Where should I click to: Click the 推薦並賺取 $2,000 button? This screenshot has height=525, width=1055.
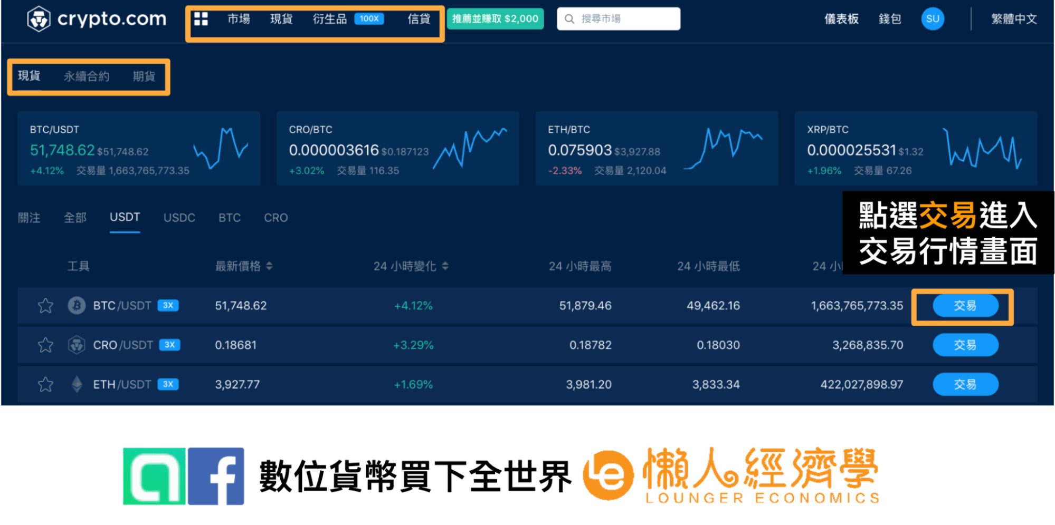tap(495, 19)
